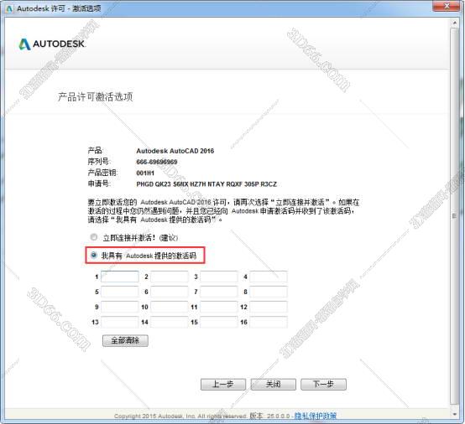The height and width of the screenshot is (424, 465).
Task: Click activation code field 4
Action: [x=269, y=277]
